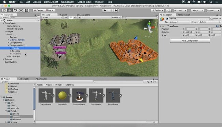Select the Hand tool in toolbar

4,10
